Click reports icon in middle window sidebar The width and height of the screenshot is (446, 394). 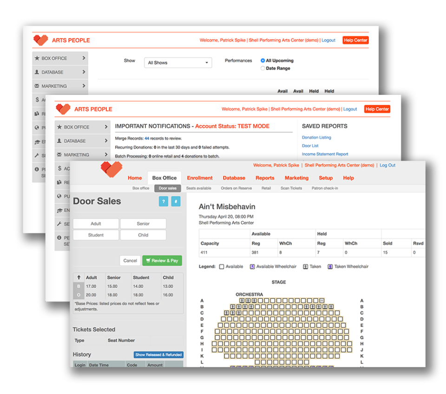59,182
